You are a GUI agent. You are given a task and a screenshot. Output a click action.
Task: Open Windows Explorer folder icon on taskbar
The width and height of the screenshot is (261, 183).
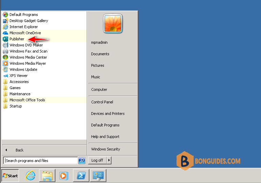coord(47,176)
